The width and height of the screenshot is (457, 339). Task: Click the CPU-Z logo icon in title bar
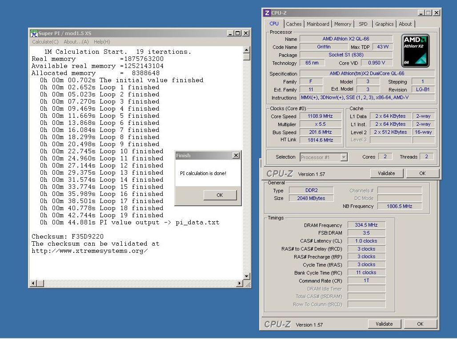pyautogui.click(x=267, y=13)
